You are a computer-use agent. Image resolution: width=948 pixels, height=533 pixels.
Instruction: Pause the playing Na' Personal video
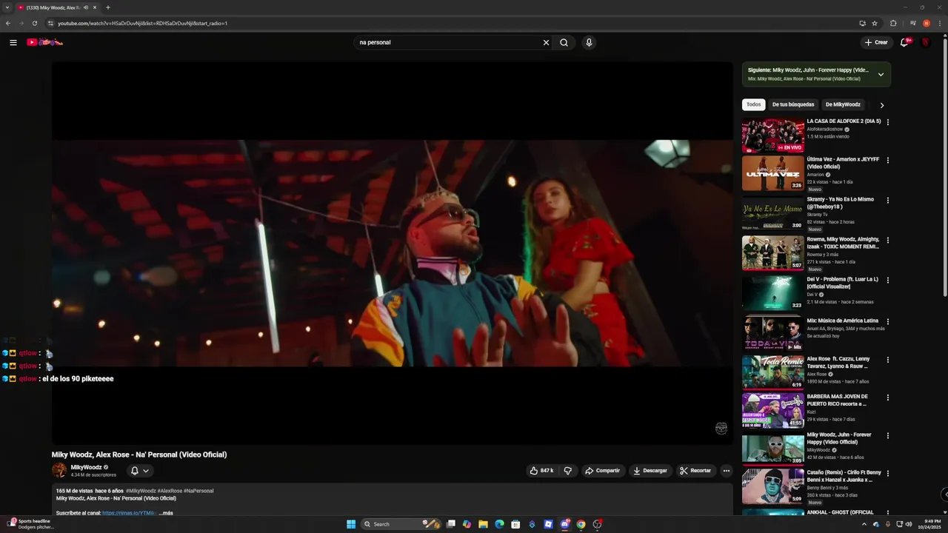click(392, 253)
